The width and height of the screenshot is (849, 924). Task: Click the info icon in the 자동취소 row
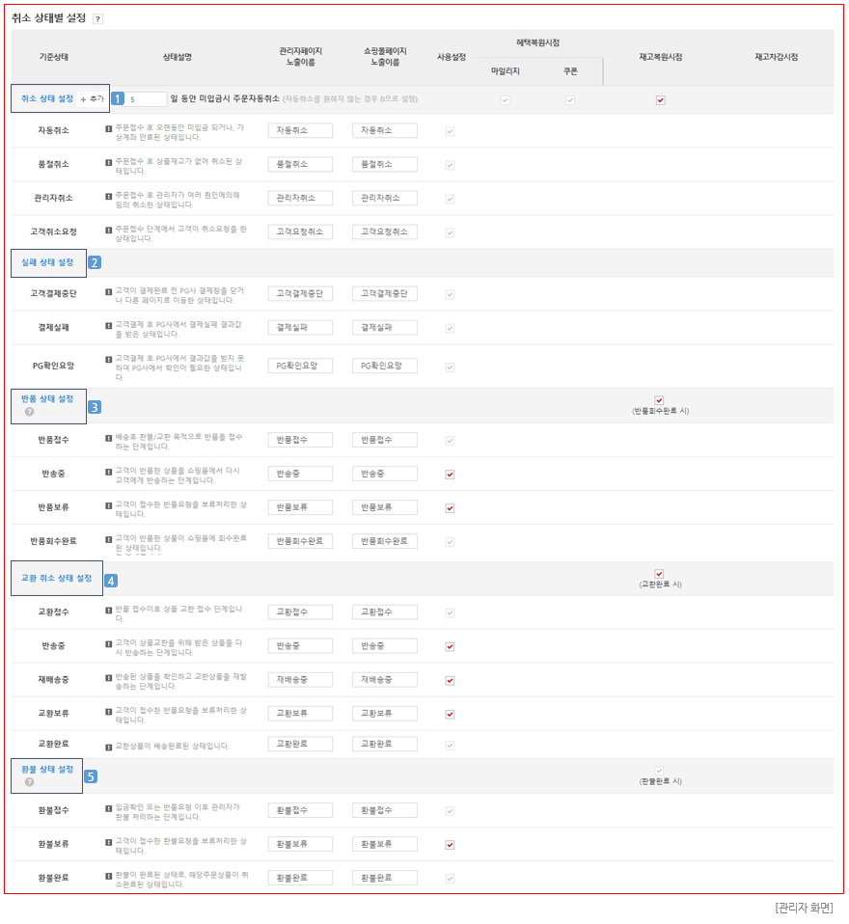[x=108, y=128]
